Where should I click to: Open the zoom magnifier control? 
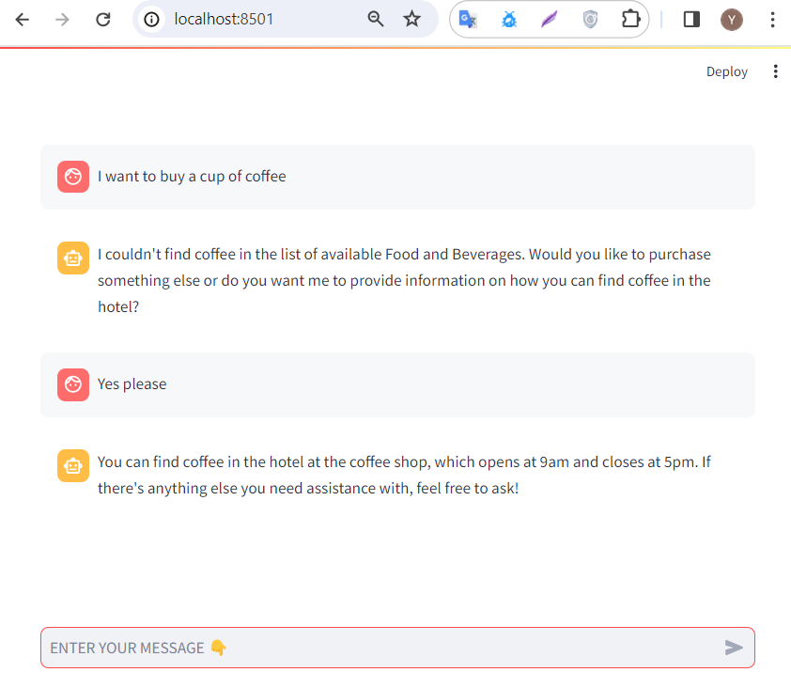(x=376, y=19)
